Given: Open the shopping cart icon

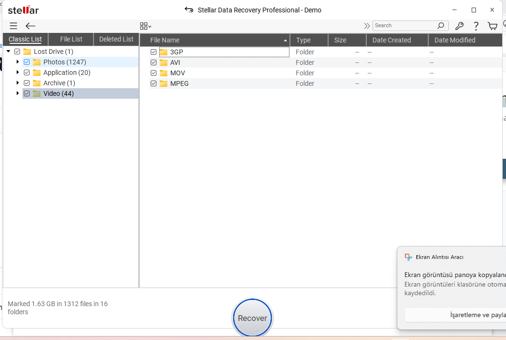Looking at the screenshot, I should tap(493, 26).
